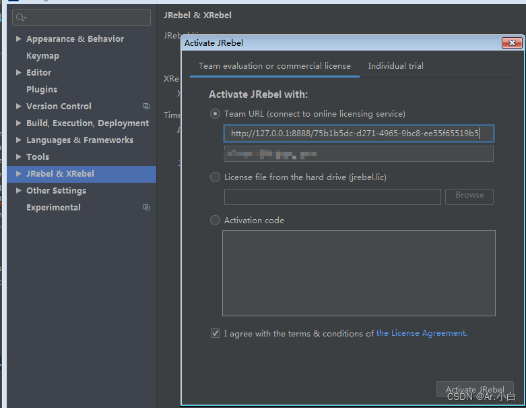The width and height of the screenshot is (526, 408).
Task: Click the blurred email field below Team URL
Action: pyautogui.click(x=358, y=154)
